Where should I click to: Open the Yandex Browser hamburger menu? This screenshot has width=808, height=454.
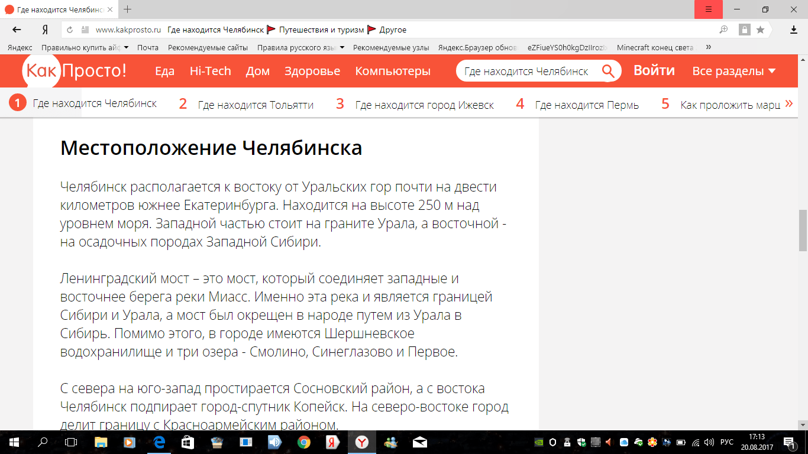click(x=709, y=9)
